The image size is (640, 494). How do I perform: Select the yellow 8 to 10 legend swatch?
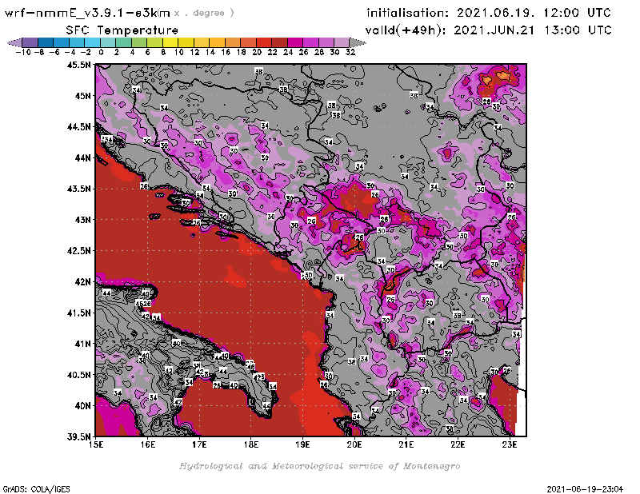point(170,42)
